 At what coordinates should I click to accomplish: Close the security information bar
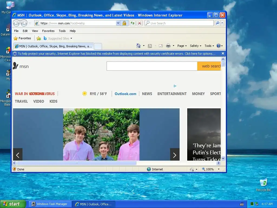click(223, 53)
